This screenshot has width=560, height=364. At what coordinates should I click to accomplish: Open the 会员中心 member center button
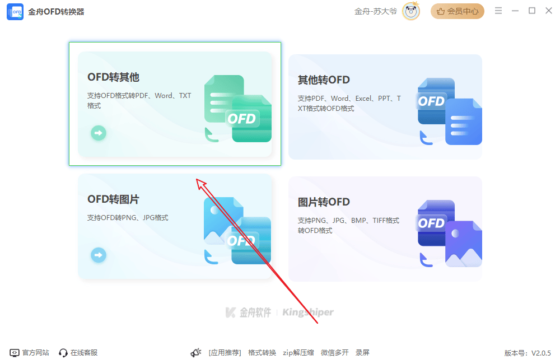coord(458,11)
